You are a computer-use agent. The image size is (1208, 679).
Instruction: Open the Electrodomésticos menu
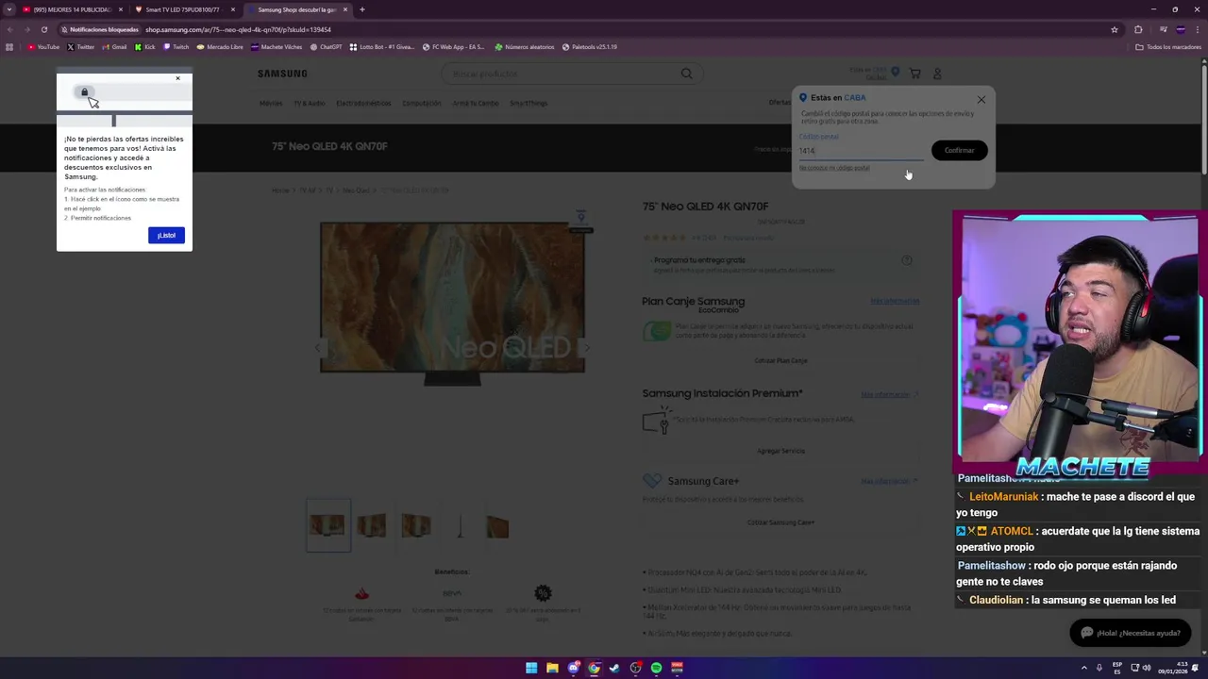pyautogui.click(x=363, y=103)
